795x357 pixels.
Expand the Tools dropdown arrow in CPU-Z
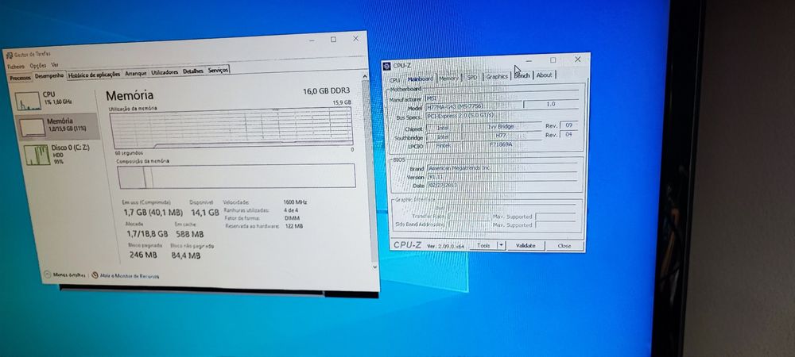(501, 245)
